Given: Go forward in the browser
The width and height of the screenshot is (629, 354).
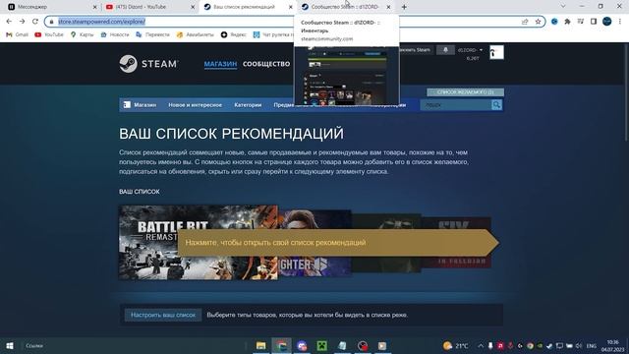Looking at the screenshot, I should click(x=22, y=22).
